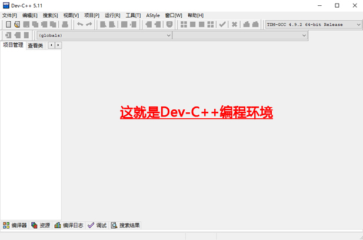
Task: Open the 运行[R] menu
Action: 112,15
